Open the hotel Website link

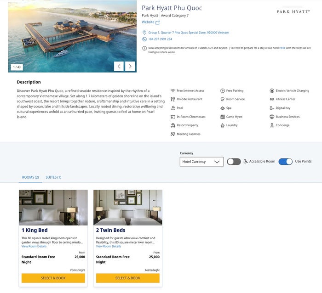(x=148, y=22)
